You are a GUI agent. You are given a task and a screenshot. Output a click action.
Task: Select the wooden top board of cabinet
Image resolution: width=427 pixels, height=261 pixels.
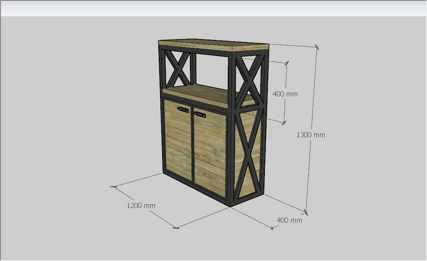tap(214, 45)
